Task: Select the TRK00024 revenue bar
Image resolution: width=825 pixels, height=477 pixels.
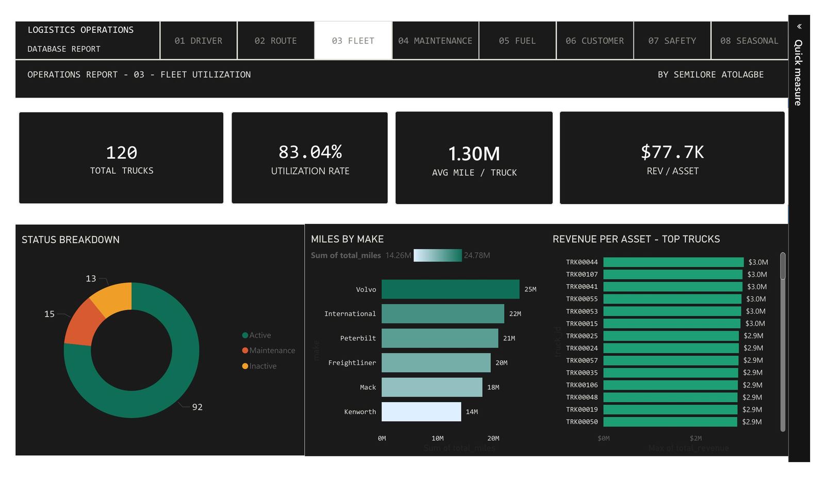Action: 671,348
